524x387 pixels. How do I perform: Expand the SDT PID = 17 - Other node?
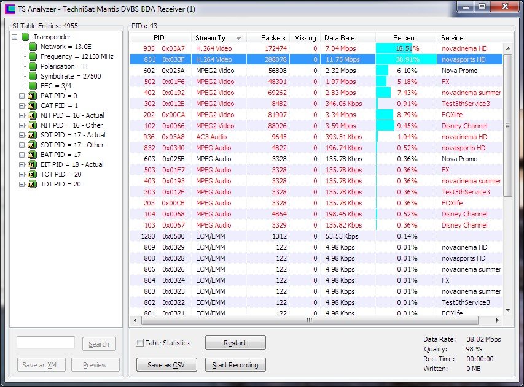coord(22,145)
